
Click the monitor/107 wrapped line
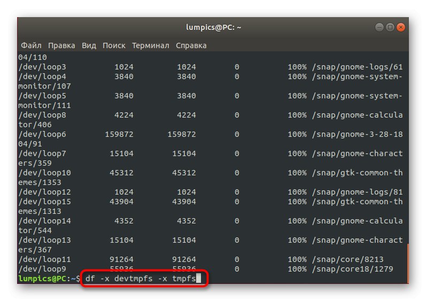pyautogui.click(x=44, y=87)
